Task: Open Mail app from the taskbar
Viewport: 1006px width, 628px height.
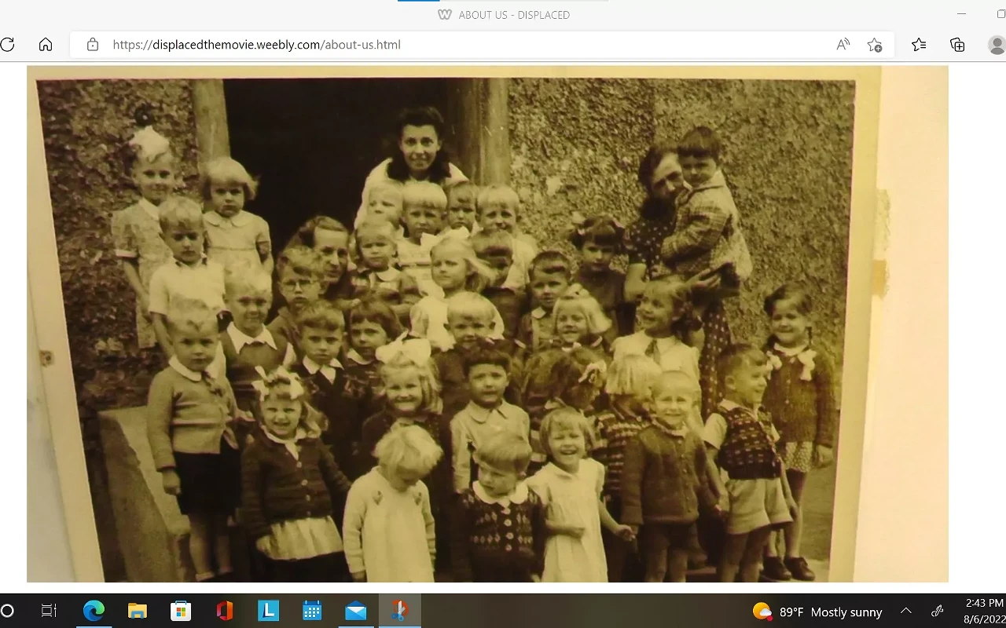Action: [x=356, y=611]
